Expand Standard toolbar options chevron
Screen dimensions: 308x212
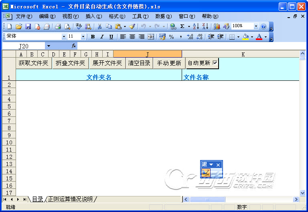pyautogui.click(x=272, y=27)
